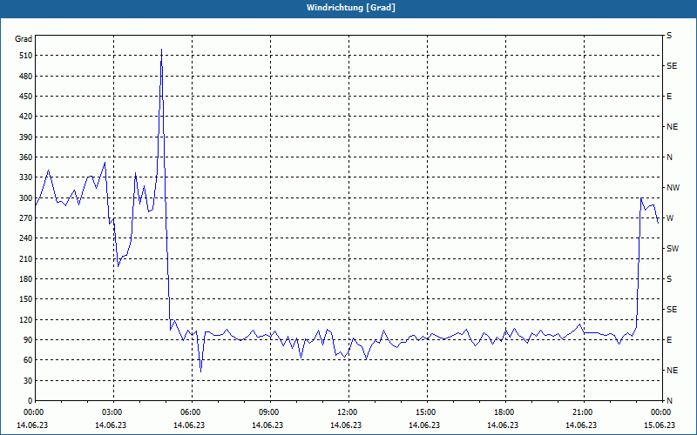Click the 180 degree tick on the y-axis
The height and width of the screenshot is (435, 697).
coord(26,279)
